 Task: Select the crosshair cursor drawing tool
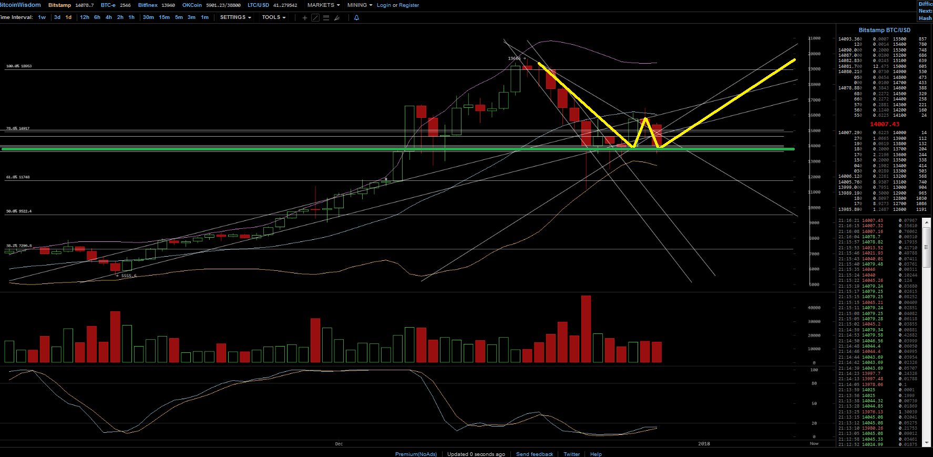(304, 18)
